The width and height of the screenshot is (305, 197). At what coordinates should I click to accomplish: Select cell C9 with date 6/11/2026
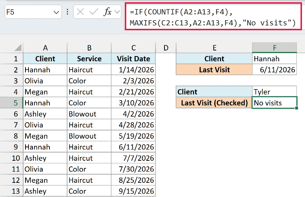click(x=133, y=147)
